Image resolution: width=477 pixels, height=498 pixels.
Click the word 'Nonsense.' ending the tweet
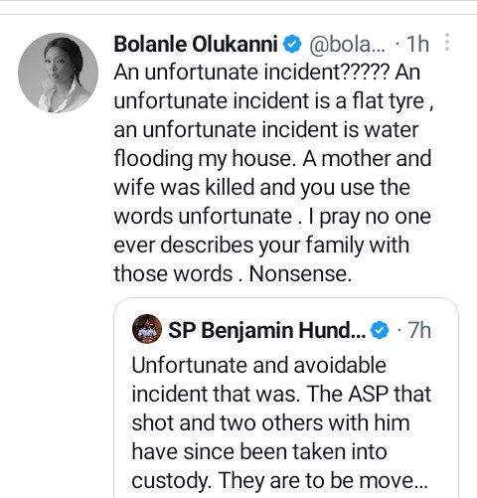pyautogui.click(x=300, y=274)
